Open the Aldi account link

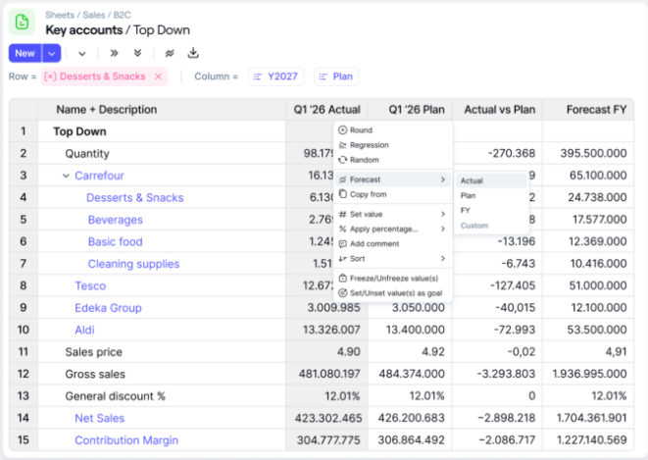(x=84, y=330)
